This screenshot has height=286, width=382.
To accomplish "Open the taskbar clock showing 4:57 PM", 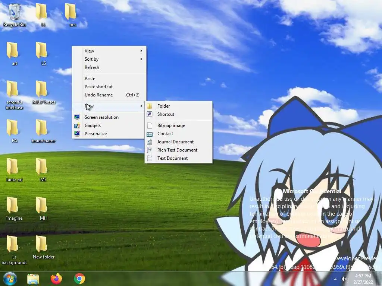I will tap(363, 279).
